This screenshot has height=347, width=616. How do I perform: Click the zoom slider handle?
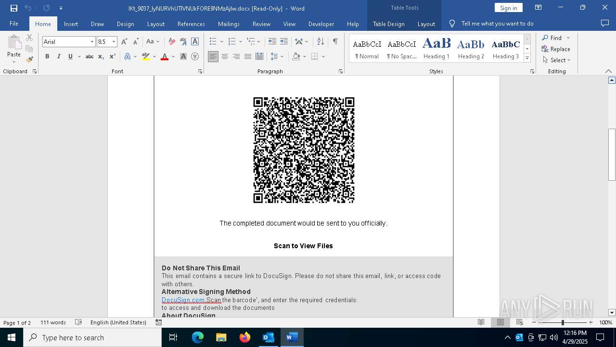[x=563, y=322]
